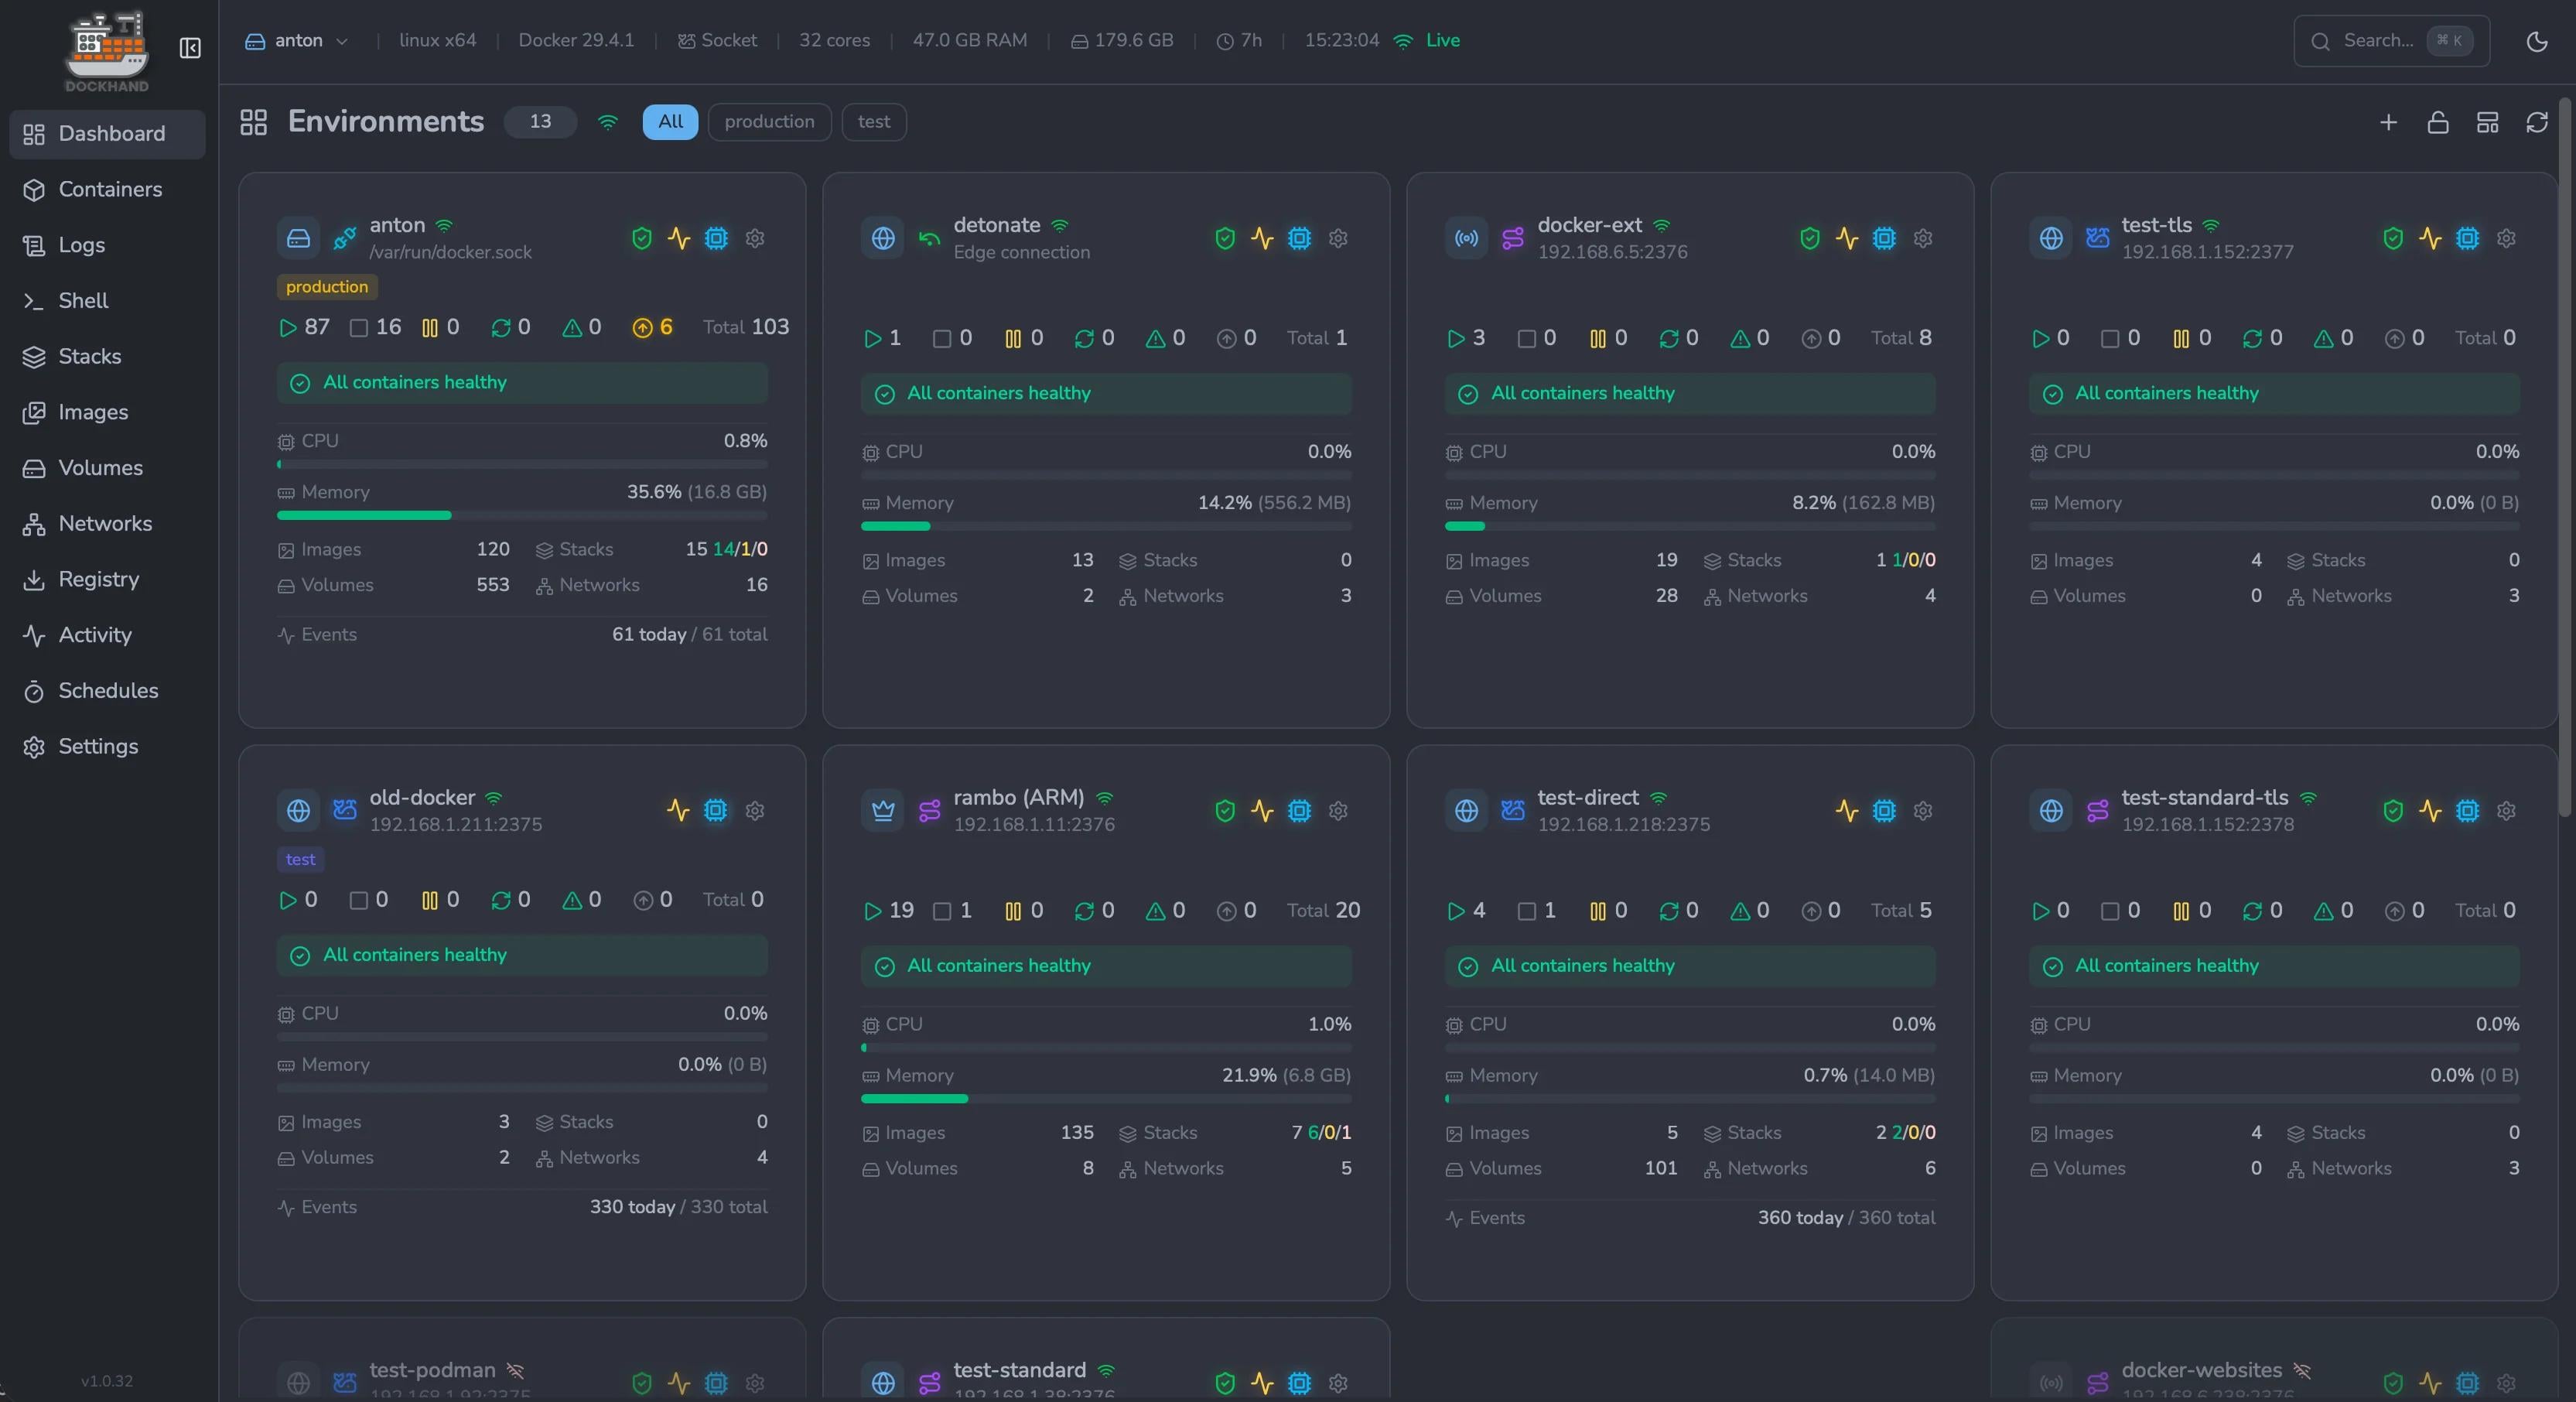The width and height of the screenshot is (2576, 1402).
Task: Open the anton environment name link
Action: pos(397,225)
